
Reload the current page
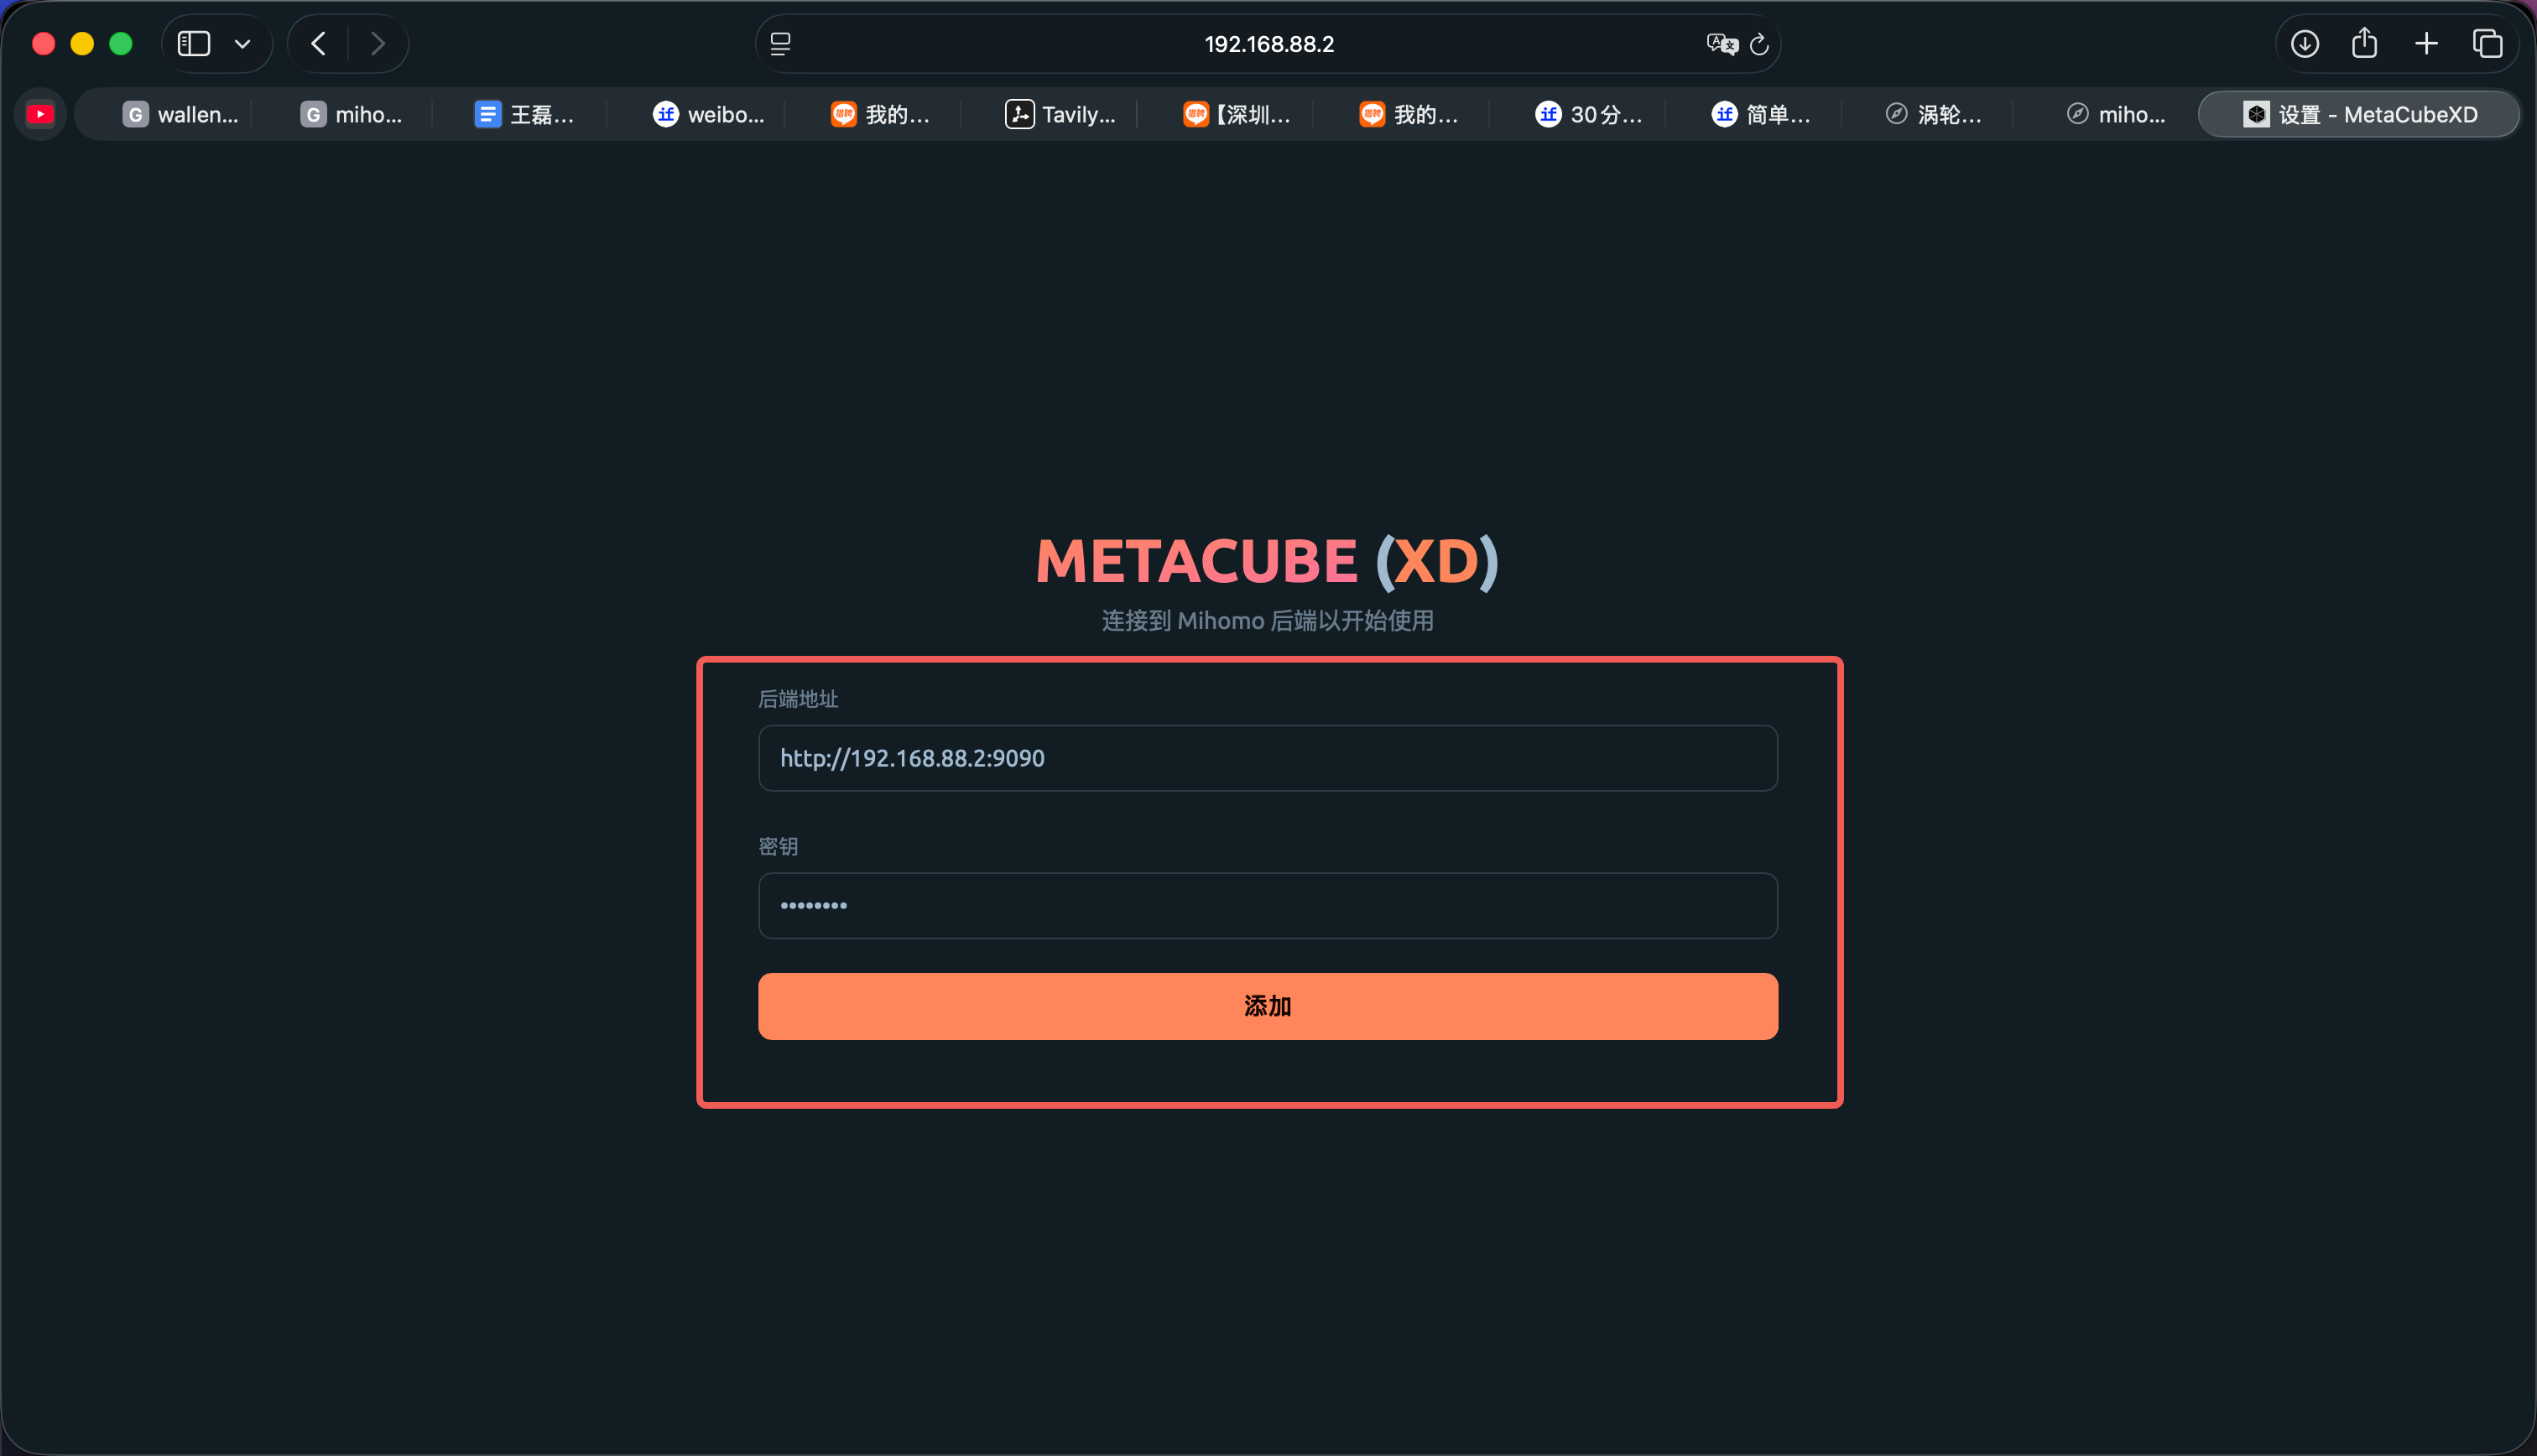[x=1760, y=44]
